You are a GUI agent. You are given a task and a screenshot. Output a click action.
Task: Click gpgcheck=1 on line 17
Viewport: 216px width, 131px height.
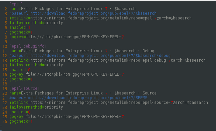(21, 79)
